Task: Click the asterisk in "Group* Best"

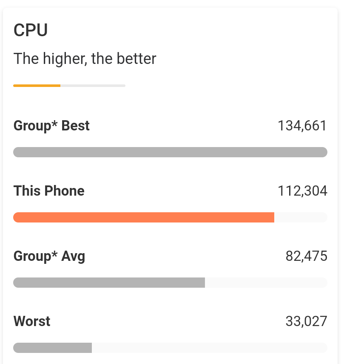Action: coord(55,124)
